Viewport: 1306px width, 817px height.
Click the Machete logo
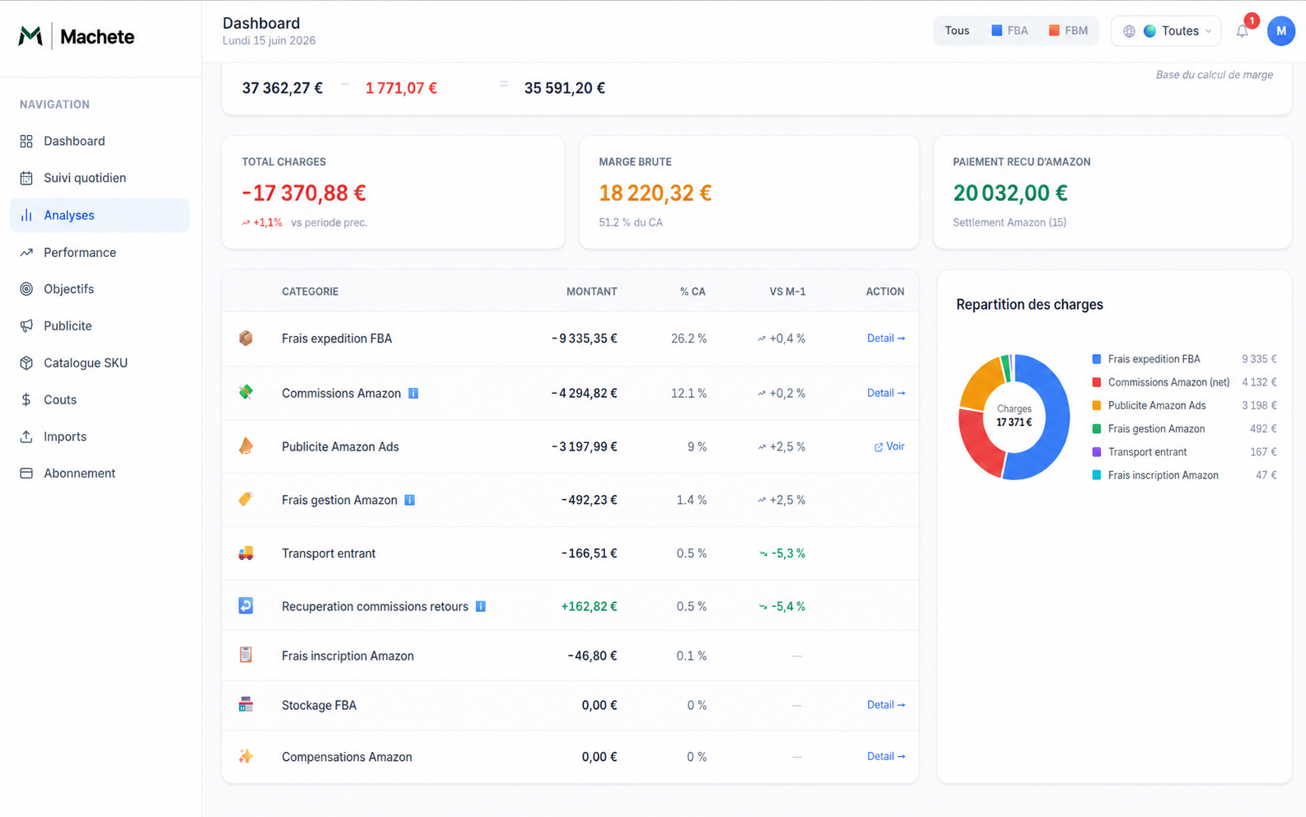pyautogui.click(x=76, y=36)
